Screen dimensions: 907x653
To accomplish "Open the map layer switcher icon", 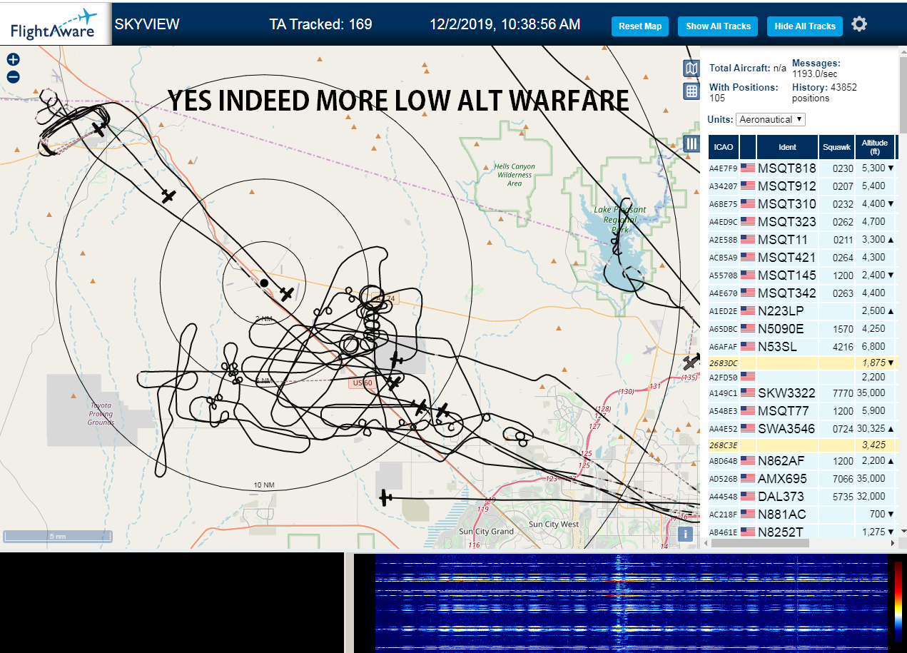I will 691,69.
